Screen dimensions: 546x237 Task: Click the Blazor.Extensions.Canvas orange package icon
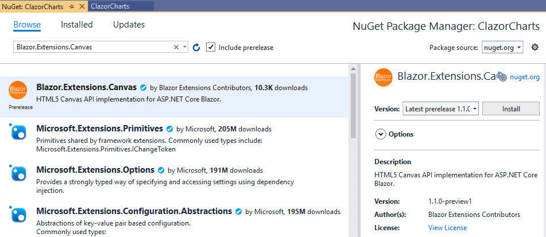pos(18,90)
